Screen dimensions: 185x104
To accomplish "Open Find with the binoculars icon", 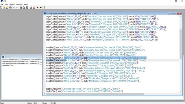I will (x=31, y=8).
